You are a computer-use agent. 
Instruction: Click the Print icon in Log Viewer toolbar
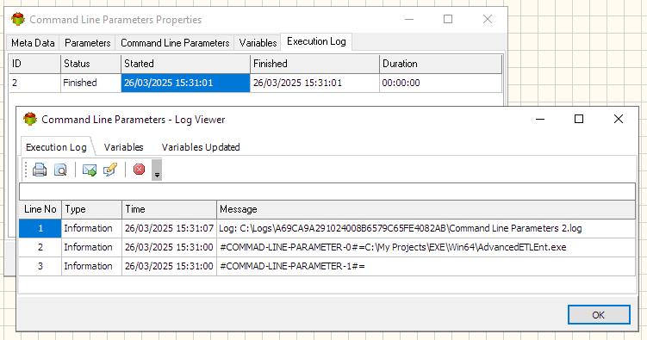(40, 170)
